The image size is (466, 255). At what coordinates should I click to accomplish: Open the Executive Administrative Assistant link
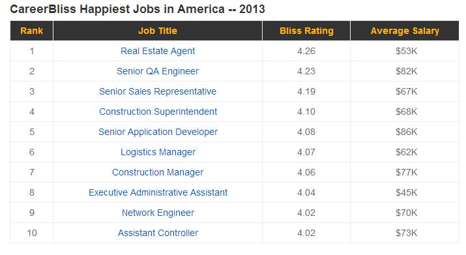[x=158, y=192]
